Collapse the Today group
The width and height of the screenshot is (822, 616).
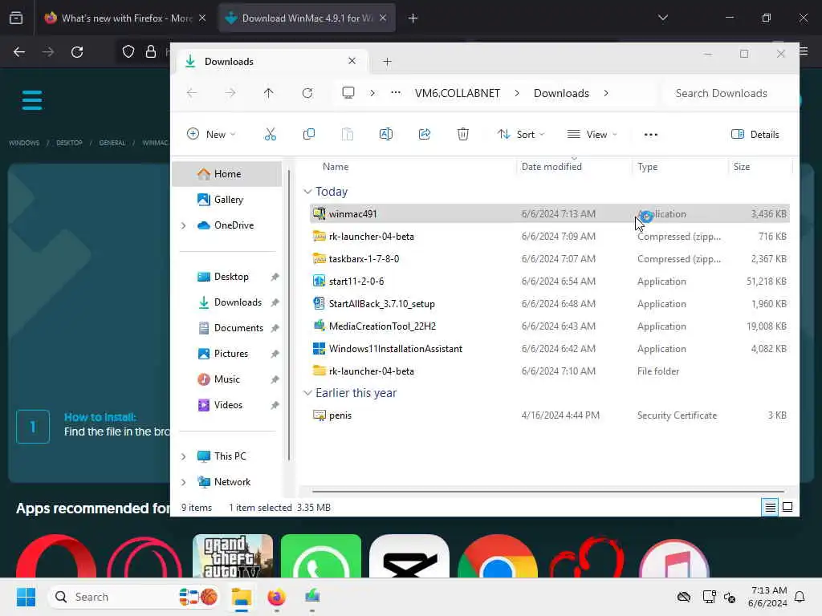(x=307, y=192)
